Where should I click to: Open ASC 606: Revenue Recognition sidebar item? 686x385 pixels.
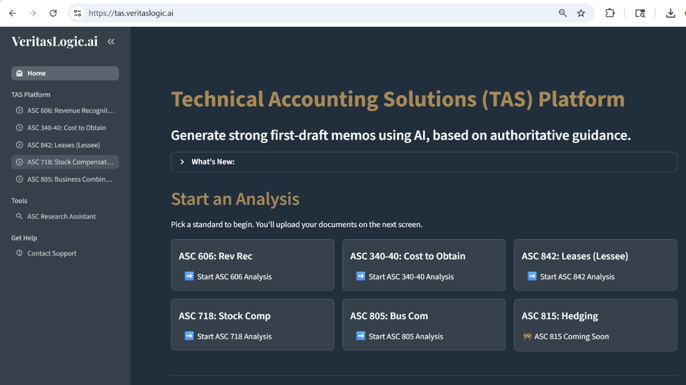(65, 111)
